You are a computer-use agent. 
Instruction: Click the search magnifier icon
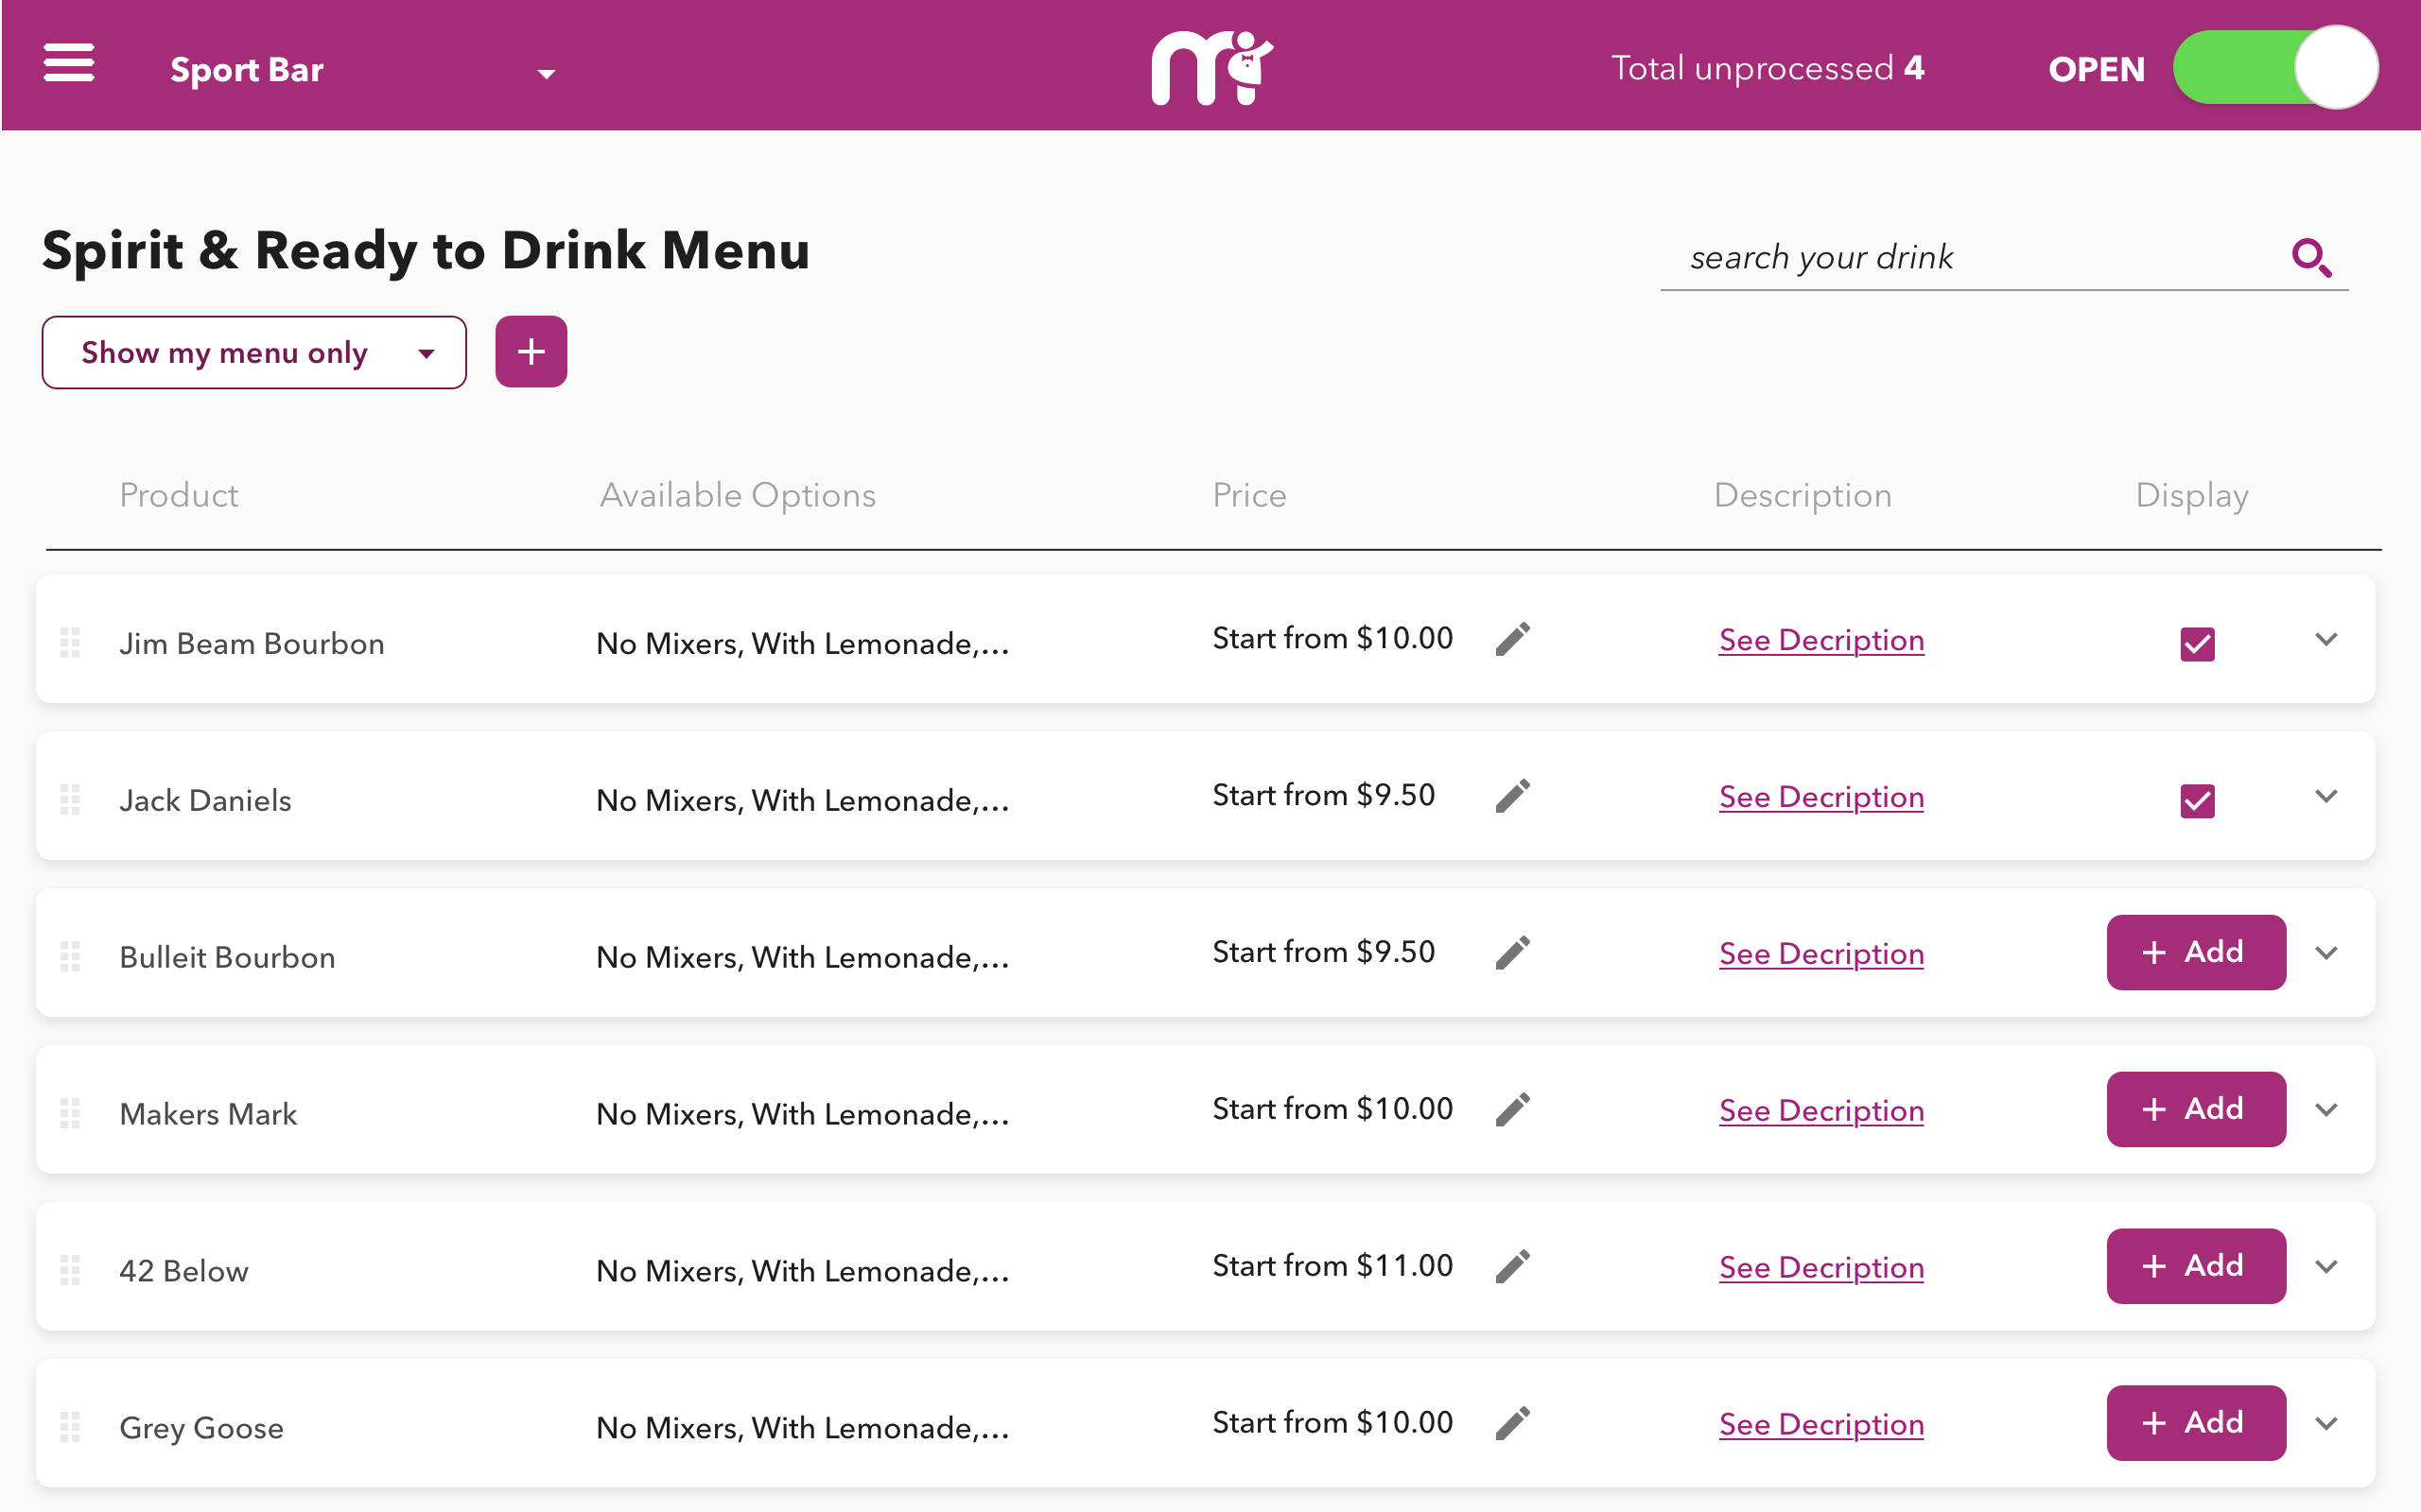2311,258
